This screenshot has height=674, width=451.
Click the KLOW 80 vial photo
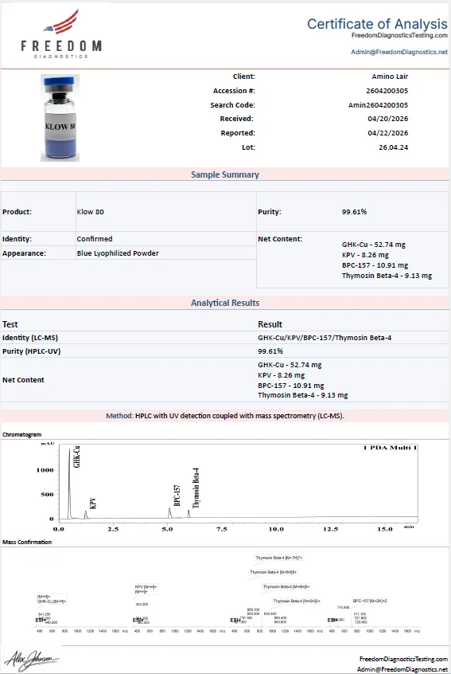[x=60, y=118]
